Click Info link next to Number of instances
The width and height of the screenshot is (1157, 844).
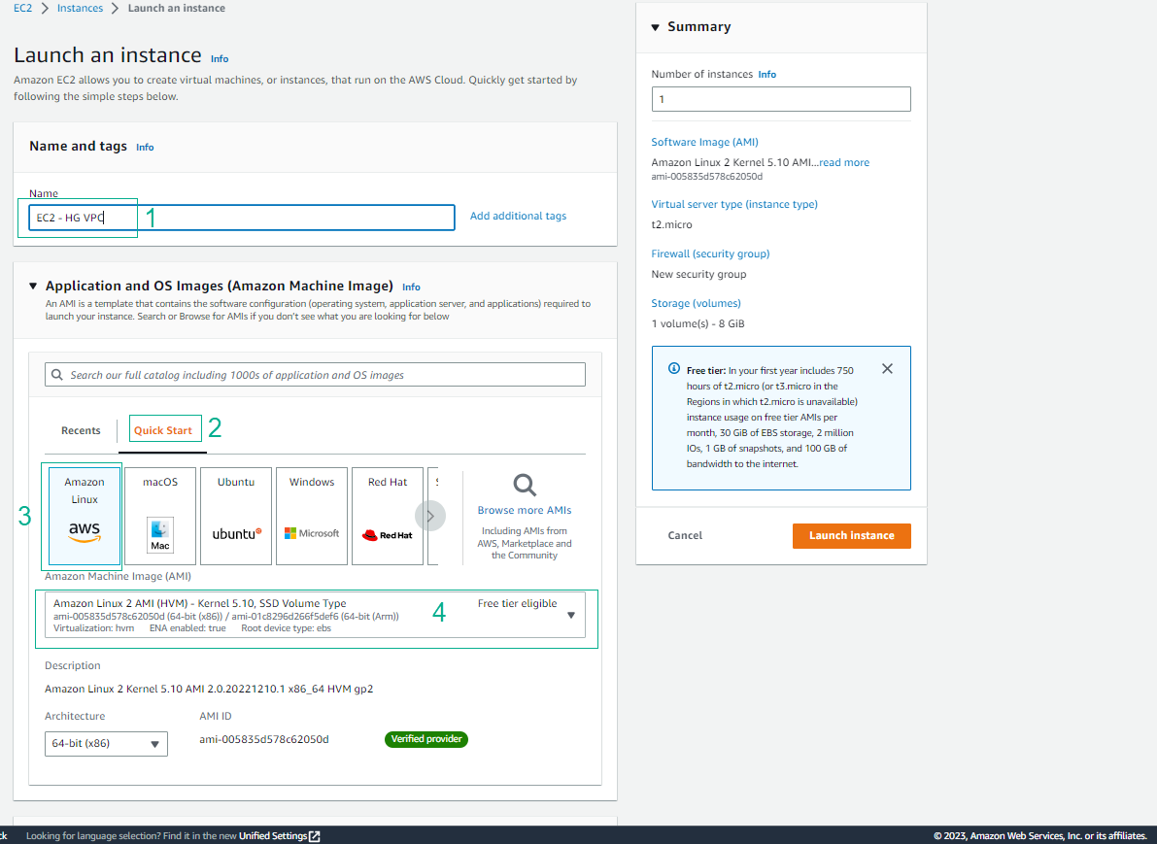(767, 75)
